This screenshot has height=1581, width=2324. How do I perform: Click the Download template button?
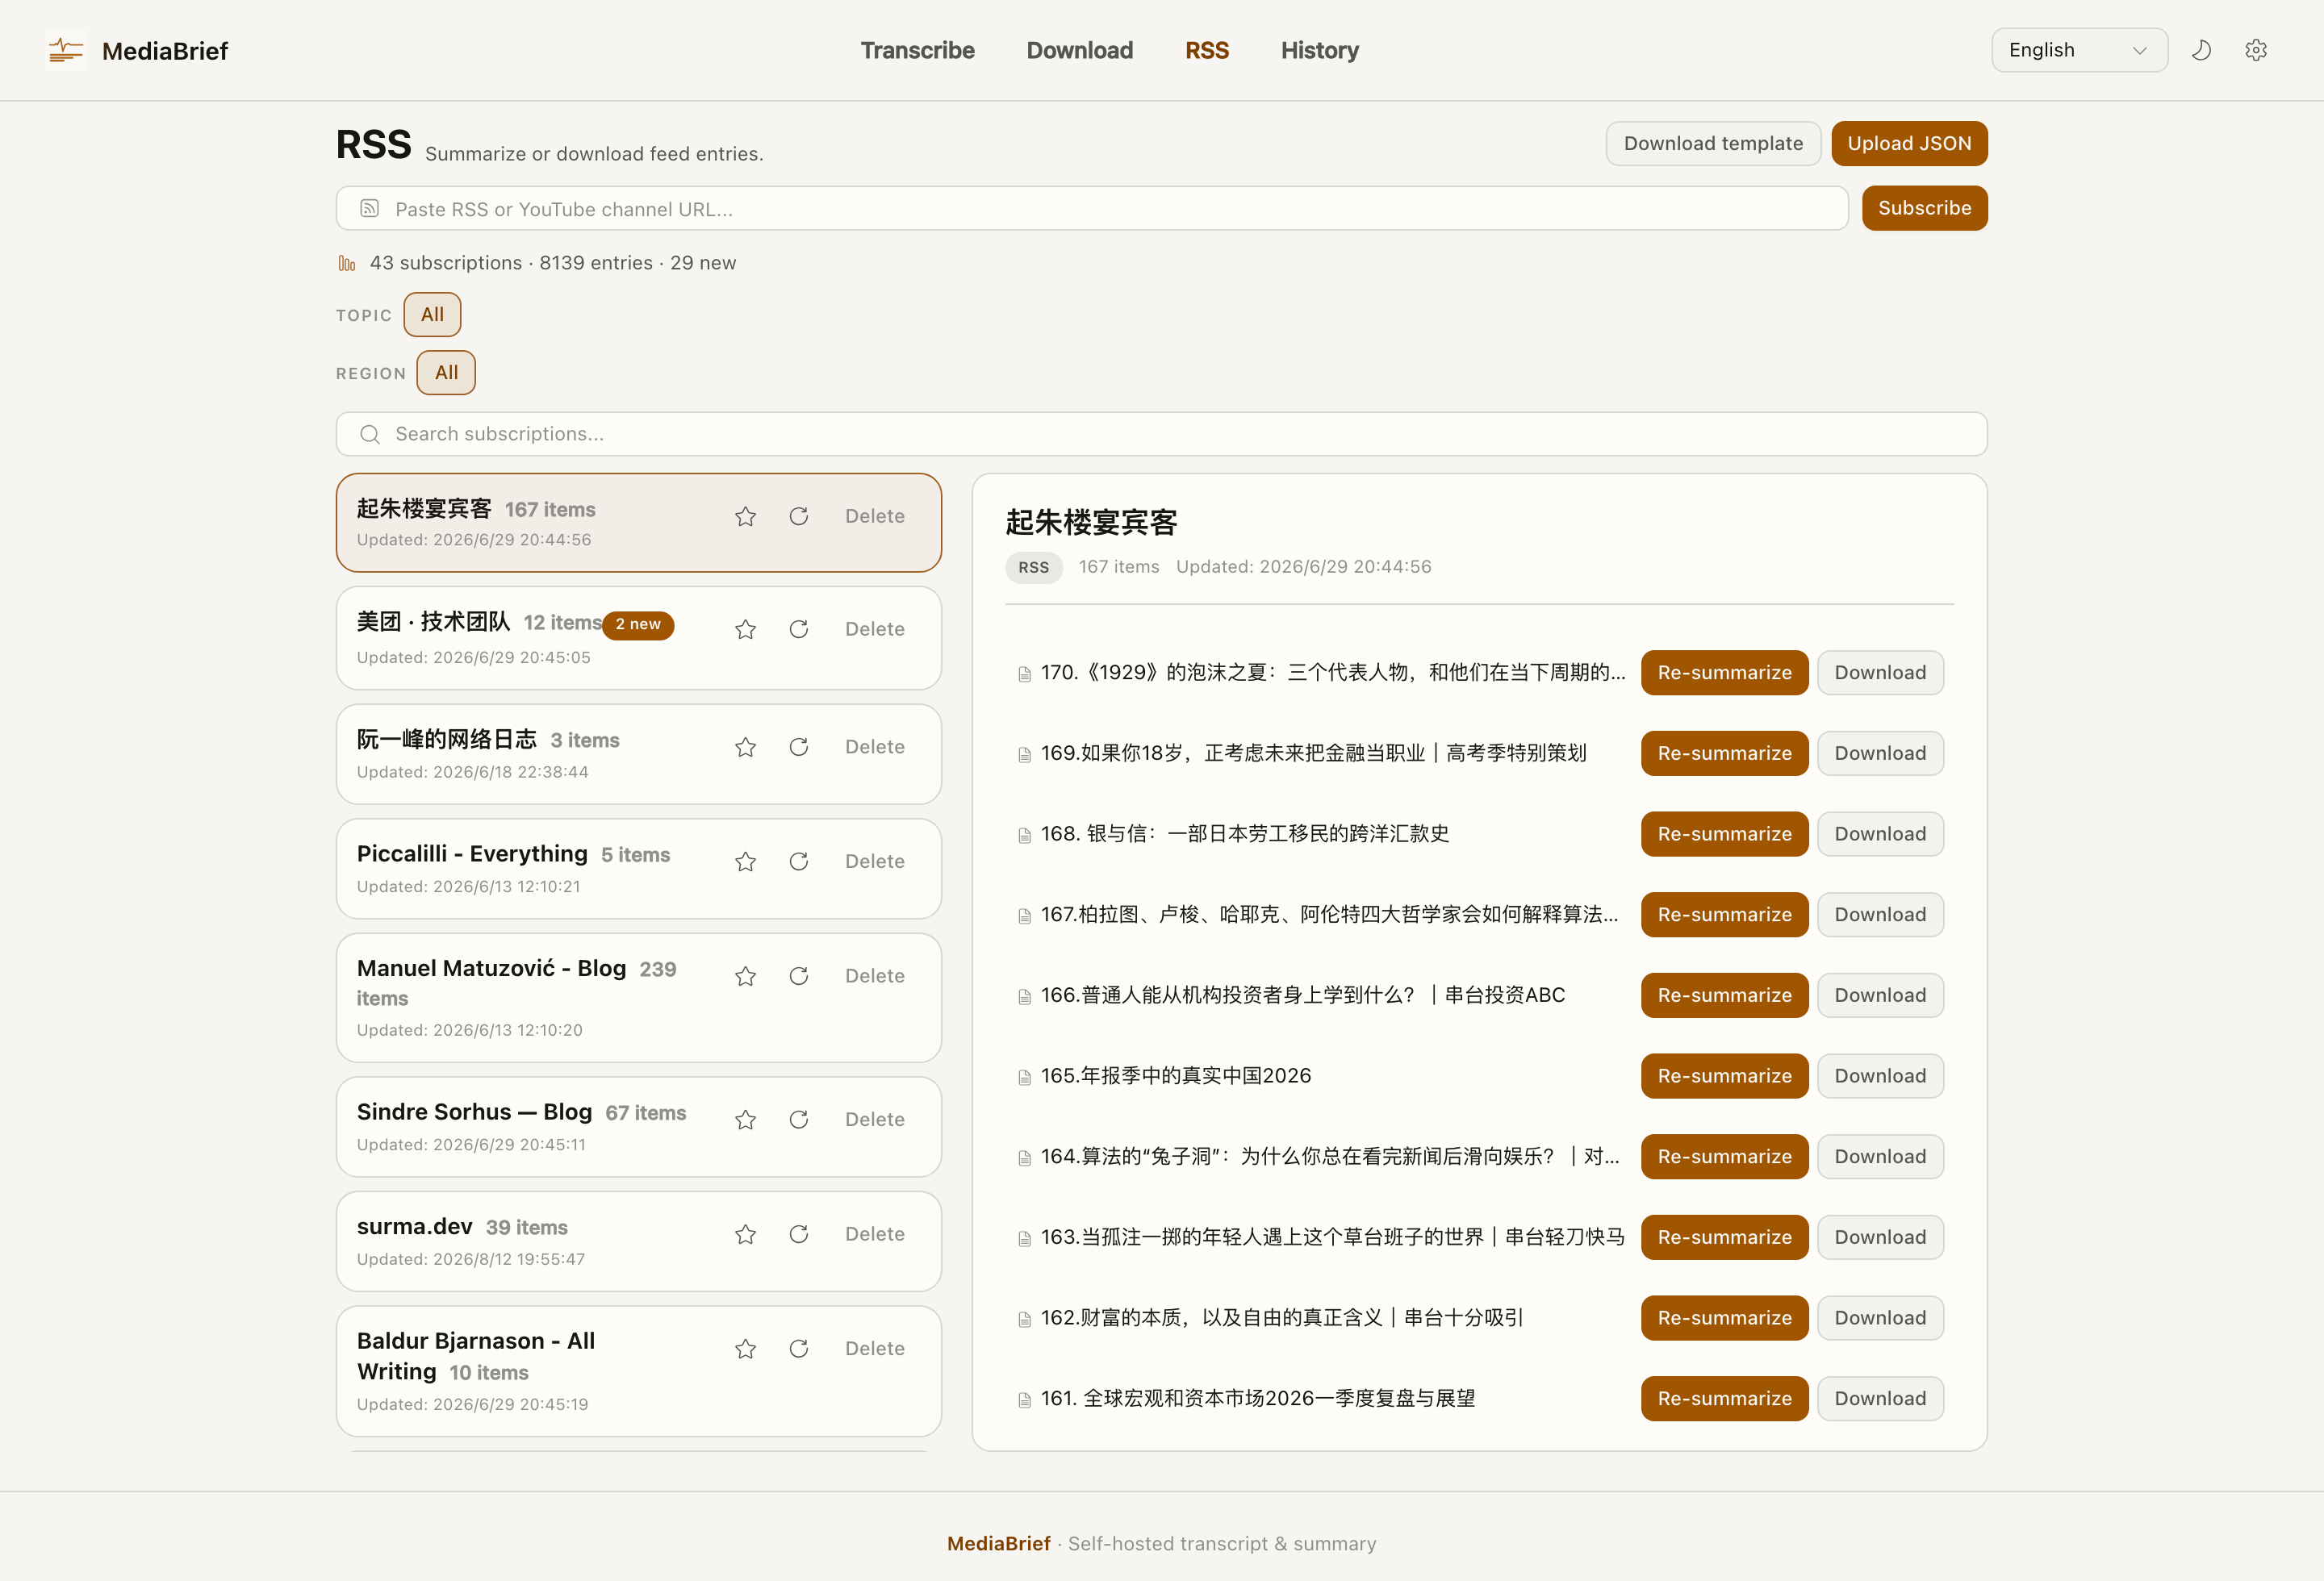[1713, 143]
